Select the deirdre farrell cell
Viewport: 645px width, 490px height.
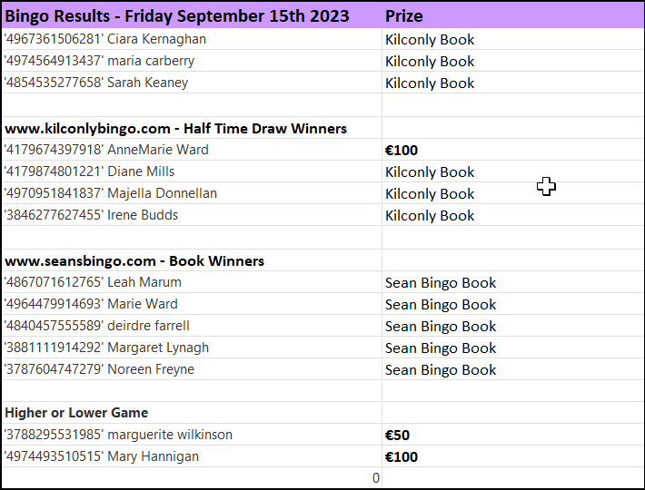coord(192,326)
